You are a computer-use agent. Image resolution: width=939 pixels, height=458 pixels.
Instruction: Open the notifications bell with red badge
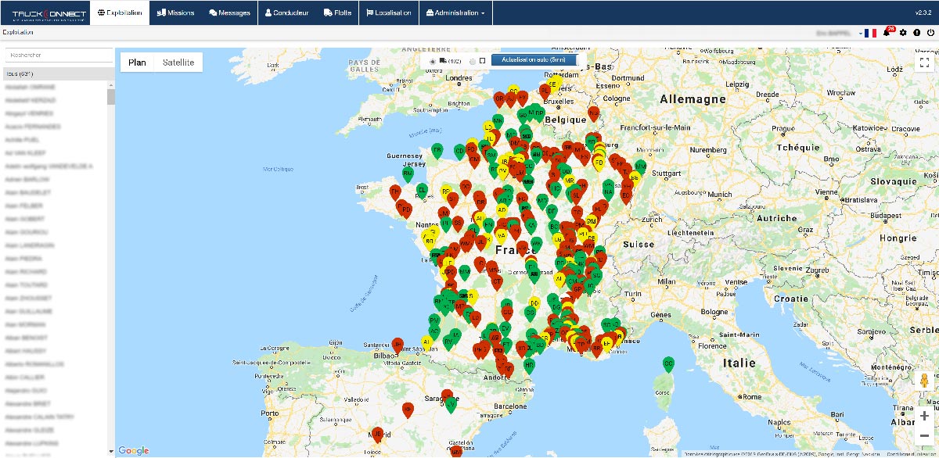point(887,33)
